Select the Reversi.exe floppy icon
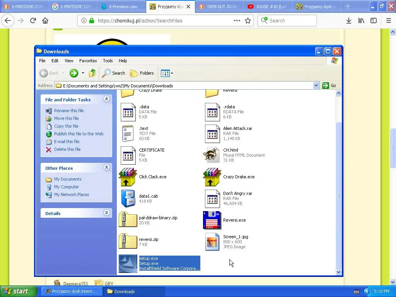Screen dimensions: 396x297 [x=212, y=220]
